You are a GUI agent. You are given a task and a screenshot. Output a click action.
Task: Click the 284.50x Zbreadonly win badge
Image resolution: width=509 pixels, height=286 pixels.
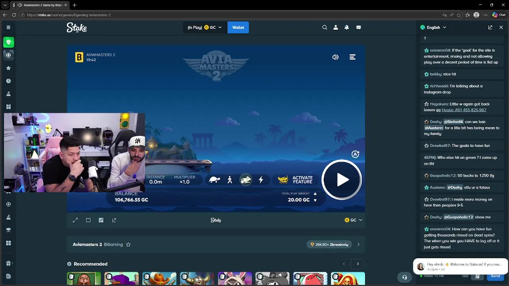pyautogui.click(x=329, y=244)
